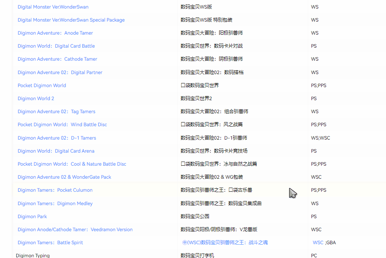Open Pocket Digimon World: Wind Battle Disc

pos(62,124)
